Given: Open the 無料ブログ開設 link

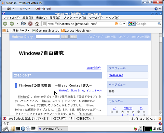Looking at the screenshot, I should coord(140,37).
